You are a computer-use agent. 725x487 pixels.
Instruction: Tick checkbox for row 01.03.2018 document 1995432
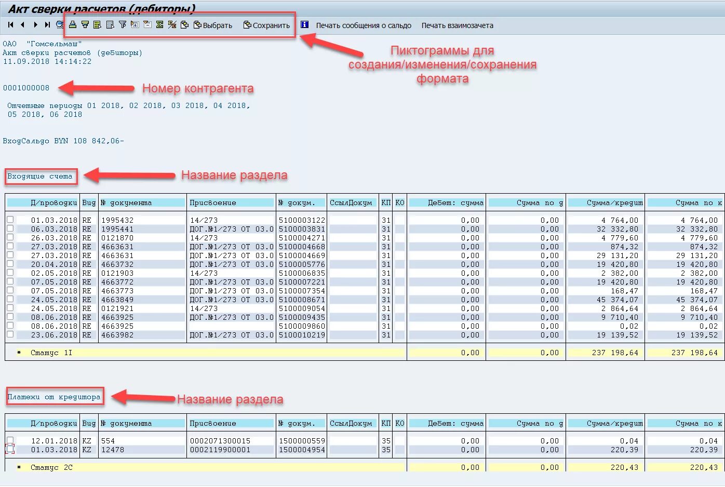click(x=10, y=220)
